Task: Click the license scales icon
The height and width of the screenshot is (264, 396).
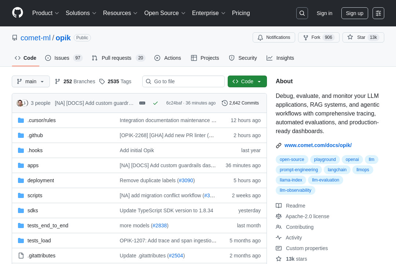Action: 279,216
